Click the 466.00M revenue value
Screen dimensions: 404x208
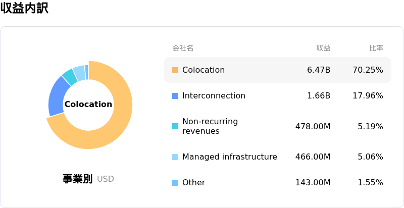[x=313, y=157]
